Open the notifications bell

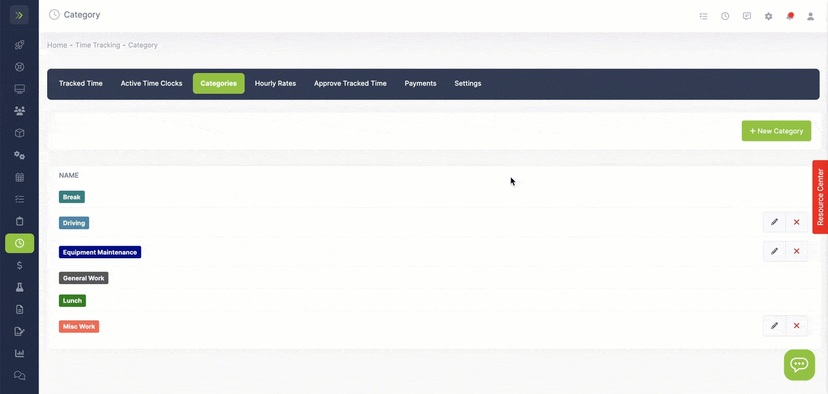(x=790, y=16)
